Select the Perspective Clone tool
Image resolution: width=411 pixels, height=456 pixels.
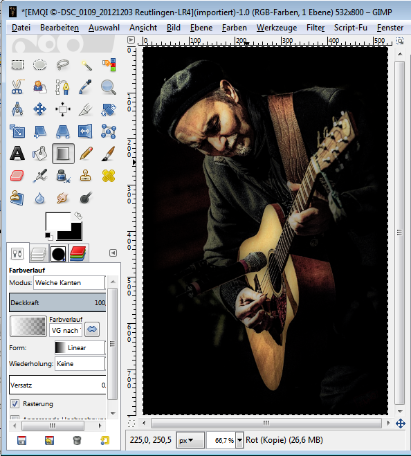tap(17, 199)
